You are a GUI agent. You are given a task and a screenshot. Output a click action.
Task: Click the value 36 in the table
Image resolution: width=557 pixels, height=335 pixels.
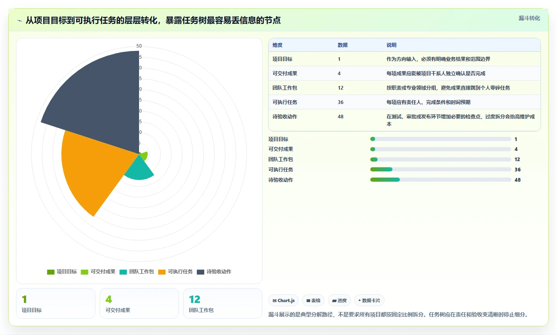pos(341,102)
